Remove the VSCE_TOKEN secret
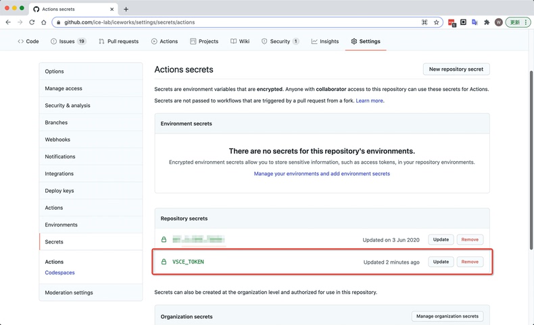Screen dimensions: 534x325 pos(470,262)
